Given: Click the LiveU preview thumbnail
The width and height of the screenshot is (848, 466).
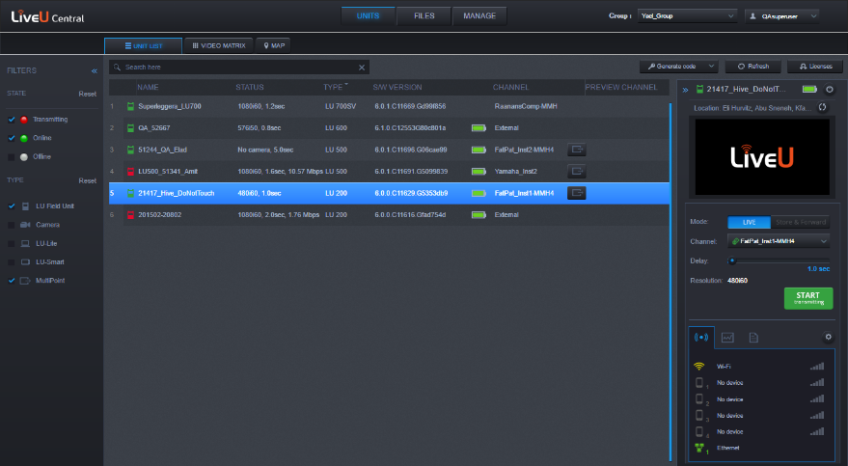Looking at the screenshot, I should point(762,156).
